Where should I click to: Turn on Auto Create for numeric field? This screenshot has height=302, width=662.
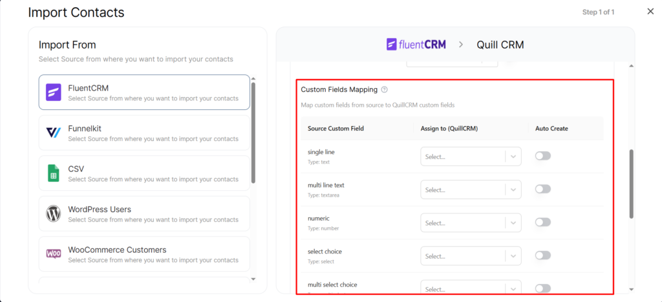click(x=543, y=222)
